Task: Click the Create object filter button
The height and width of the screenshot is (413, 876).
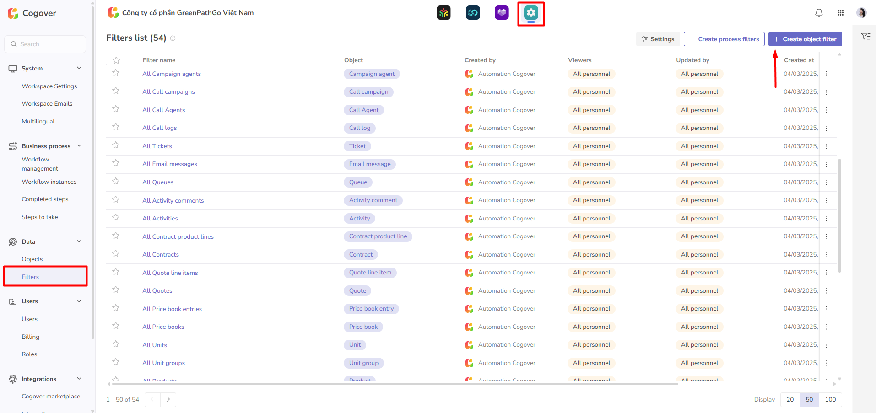Action: pos(805,39)
